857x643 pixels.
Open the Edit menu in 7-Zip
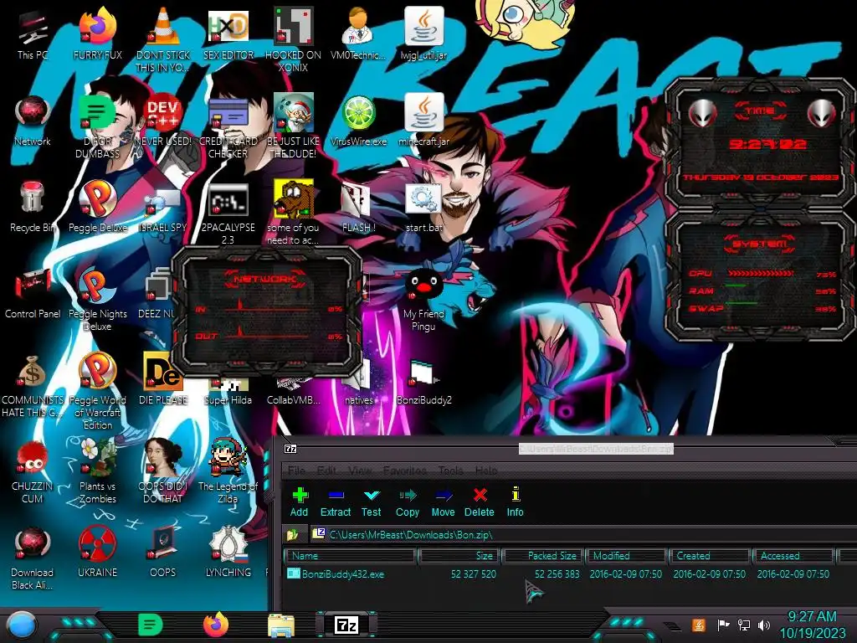(x=327, y=471)
